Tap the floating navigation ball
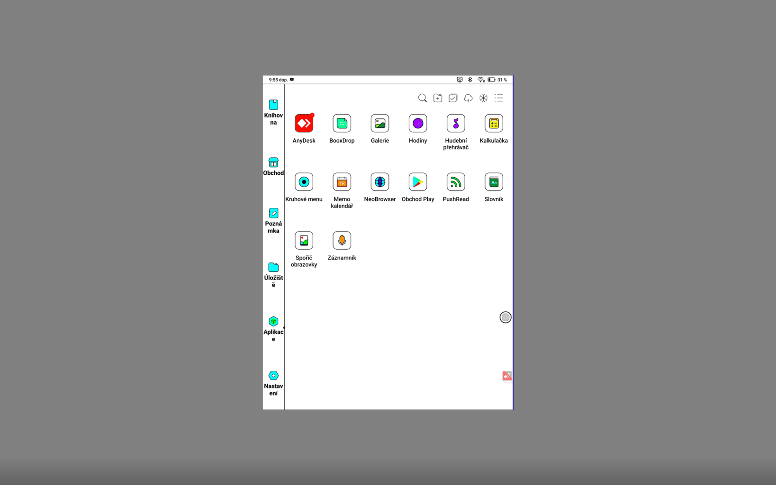Image resolution: width=776 pixels, height=485 pixels. [505, 317]
